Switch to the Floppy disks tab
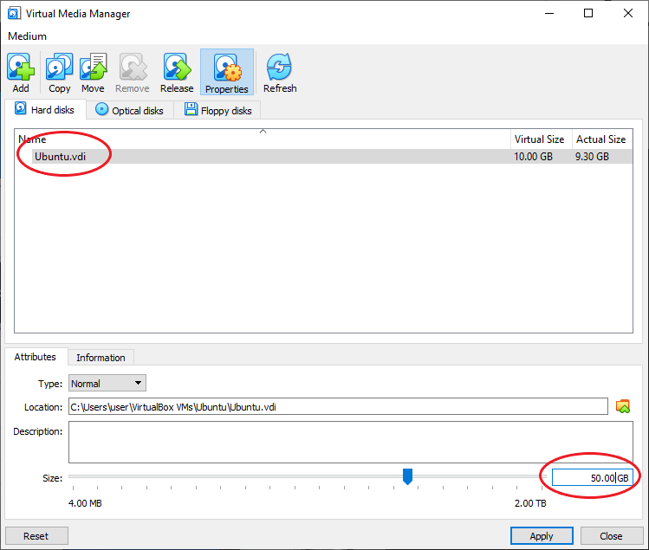 coord(217,111)
